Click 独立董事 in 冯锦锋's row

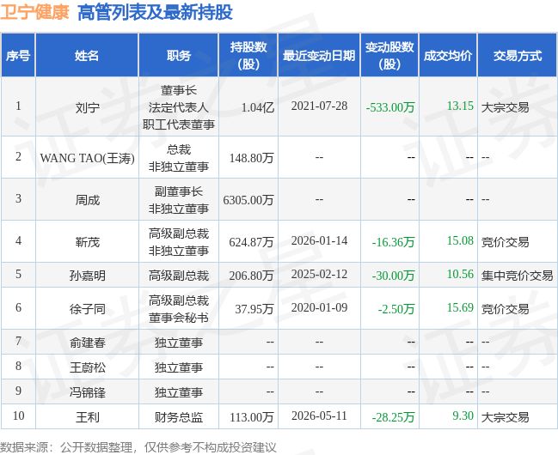[x=179, y=392]
